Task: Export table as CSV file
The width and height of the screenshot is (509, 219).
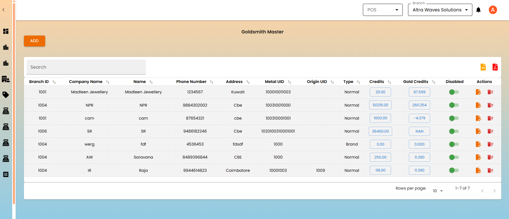Action: [483, 67]
